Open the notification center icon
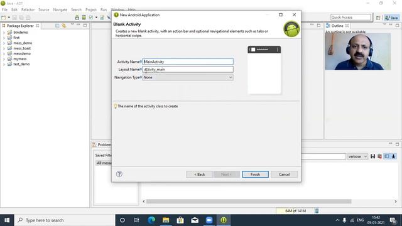 [393, 220]
